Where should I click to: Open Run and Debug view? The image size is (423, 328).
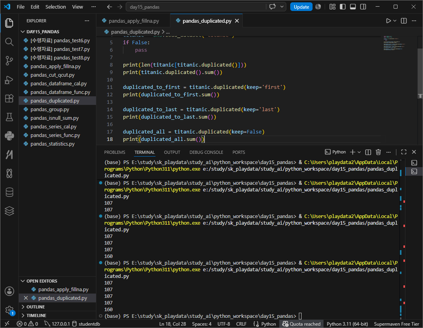9,79
